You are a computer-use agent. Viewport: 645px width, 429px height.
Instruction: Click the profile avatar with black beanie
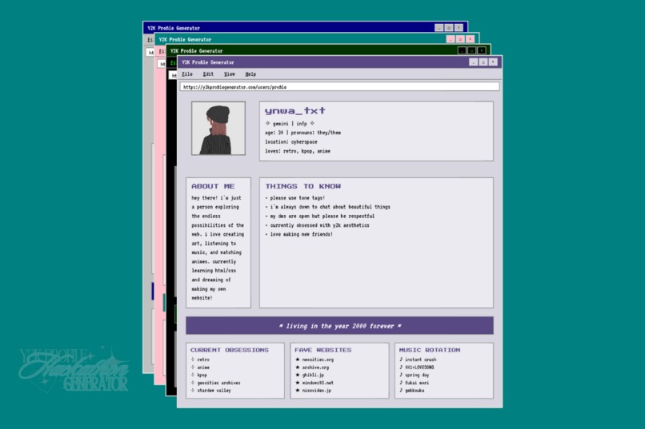[218, 129]
